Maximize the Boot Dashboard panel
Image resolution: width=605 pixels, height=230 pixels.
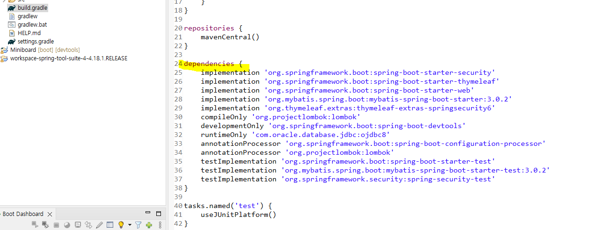[x=159, y=214]
